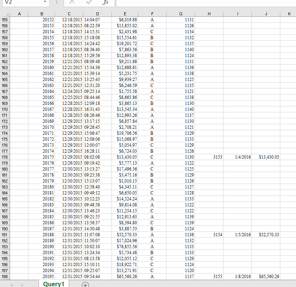The image size is (296, 287).
Task: Click $13,430.05 in column J
Action: [266, 157]
